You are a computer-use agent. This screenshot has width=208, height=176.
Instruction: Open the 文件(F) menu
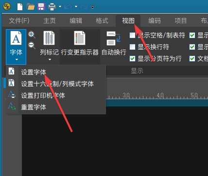pyautogui.click(x=19, y=20)
